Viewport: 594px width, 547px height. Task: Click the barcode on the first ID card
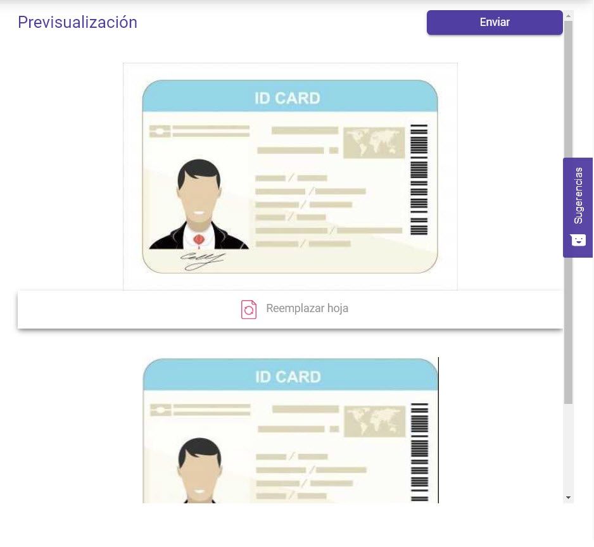pos(419,180)
